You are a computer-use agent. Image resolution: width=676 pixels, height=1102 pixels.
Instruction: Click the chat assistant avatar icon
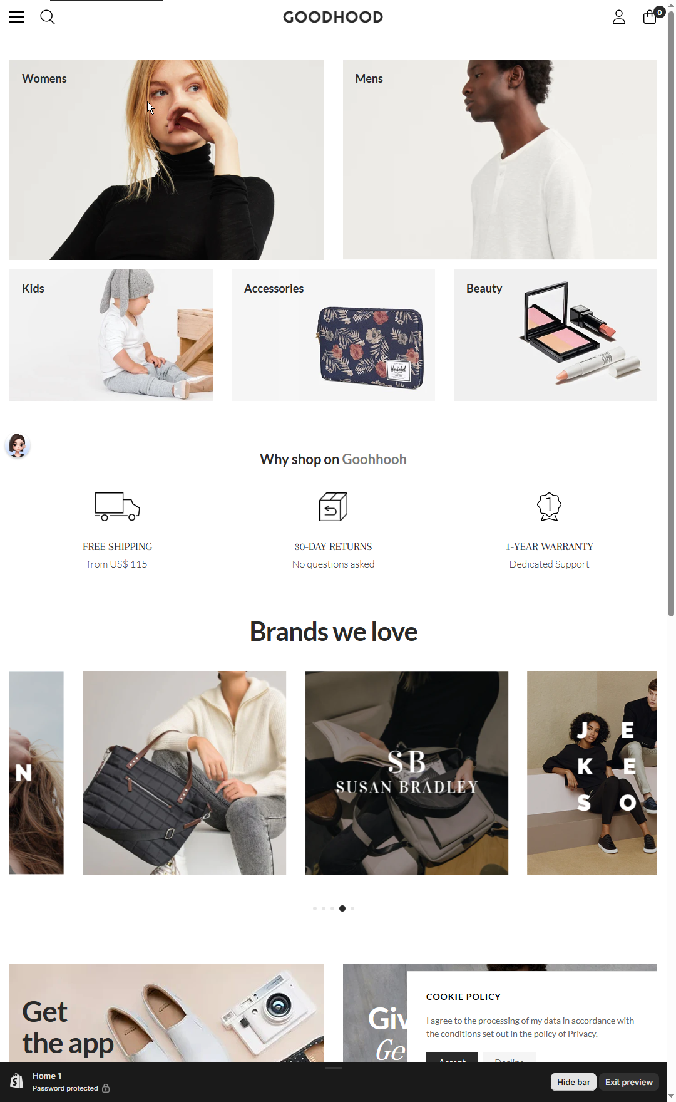tap(18, 445)
